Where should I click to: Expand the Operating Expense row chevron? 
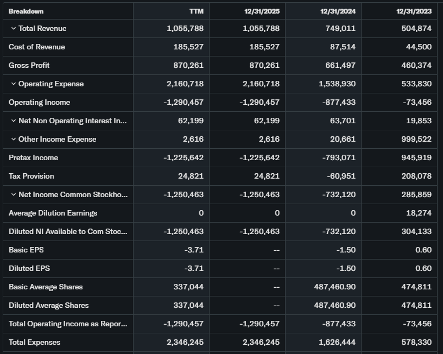(13, 84)
